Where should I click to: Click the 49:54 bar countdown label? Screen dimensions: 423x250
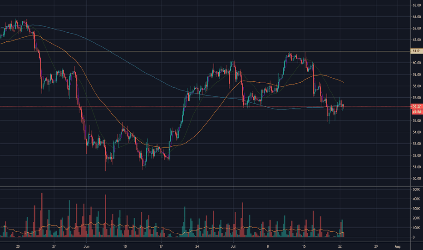[417, 112]
